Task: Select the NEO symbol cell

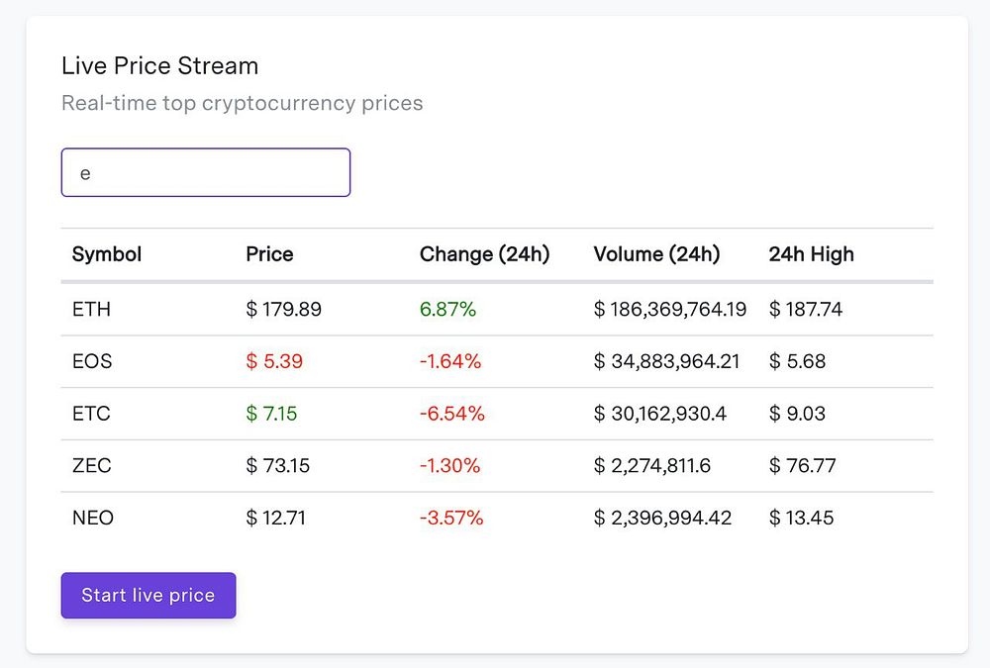Action: (x=93, y=518)
